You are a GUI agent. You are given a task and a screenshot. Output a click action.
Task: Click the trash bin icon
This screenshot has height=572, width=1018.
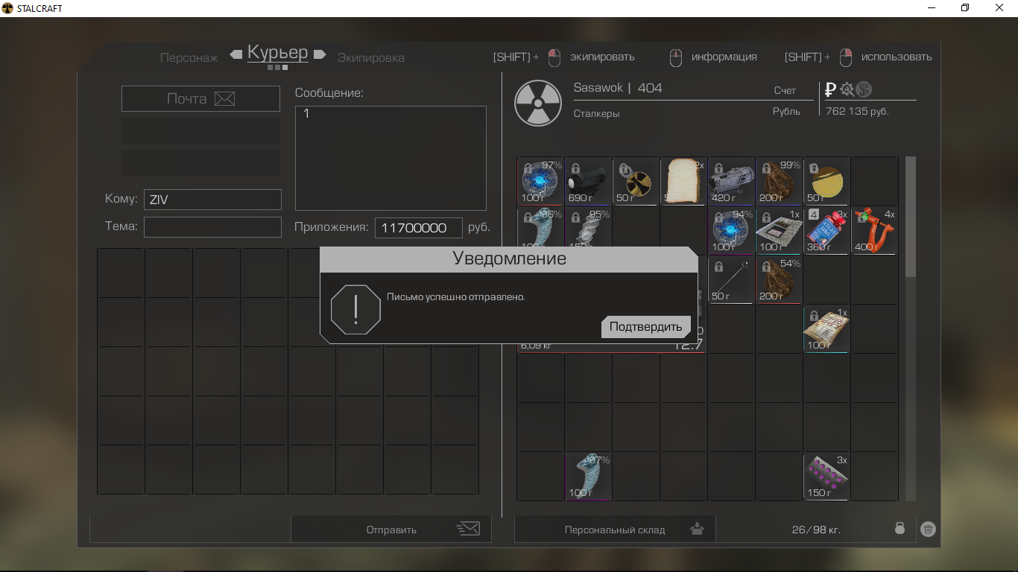pyautogui.click(x=928, y=529)
